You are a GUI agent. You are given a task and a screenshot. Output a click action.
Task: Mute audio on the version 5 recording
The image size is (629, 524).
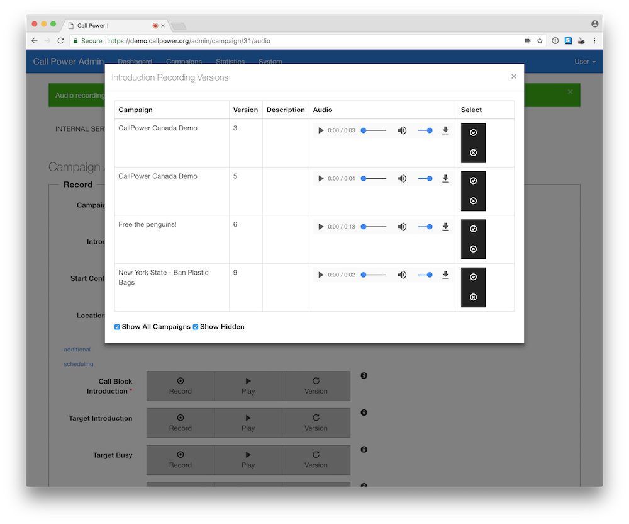click(x=402, y=179)
